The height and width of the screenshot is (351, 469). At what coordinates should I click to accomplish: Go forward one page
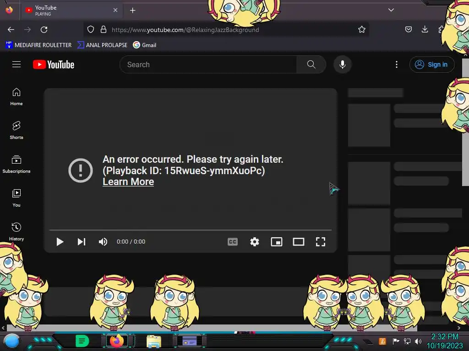pos(27,30)
